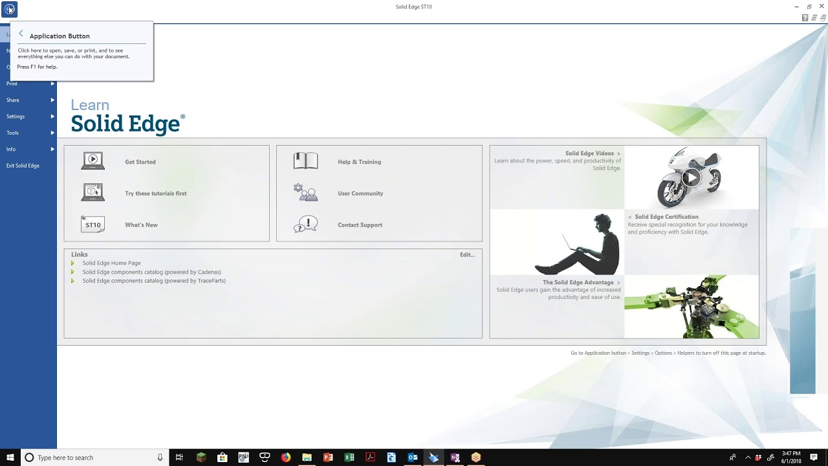Open the Share submenu

[x=28, y=100]
